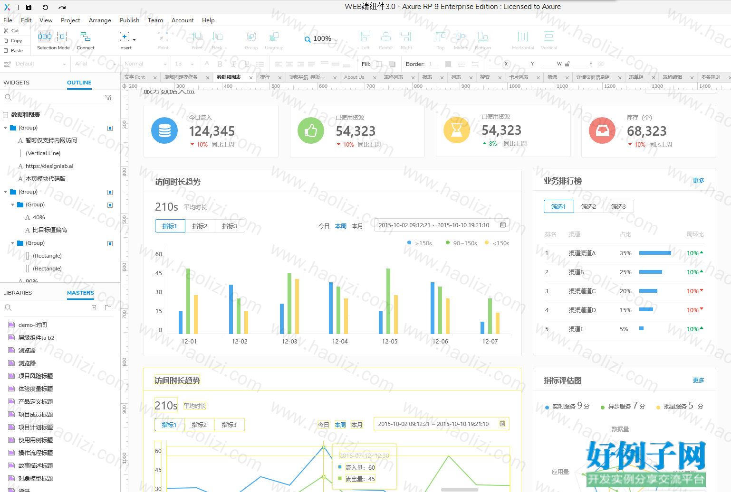Screen dimensions: 731x492
Task: Select the 指标2 segment in first chart
Action: (x=200, y=226)
